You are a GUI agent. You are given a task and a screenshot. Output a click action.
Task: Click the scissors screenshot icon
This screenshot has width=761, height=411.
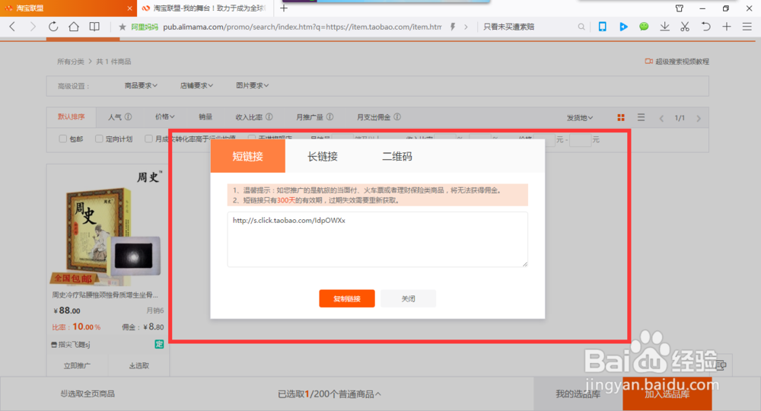[x=685, y=27]
